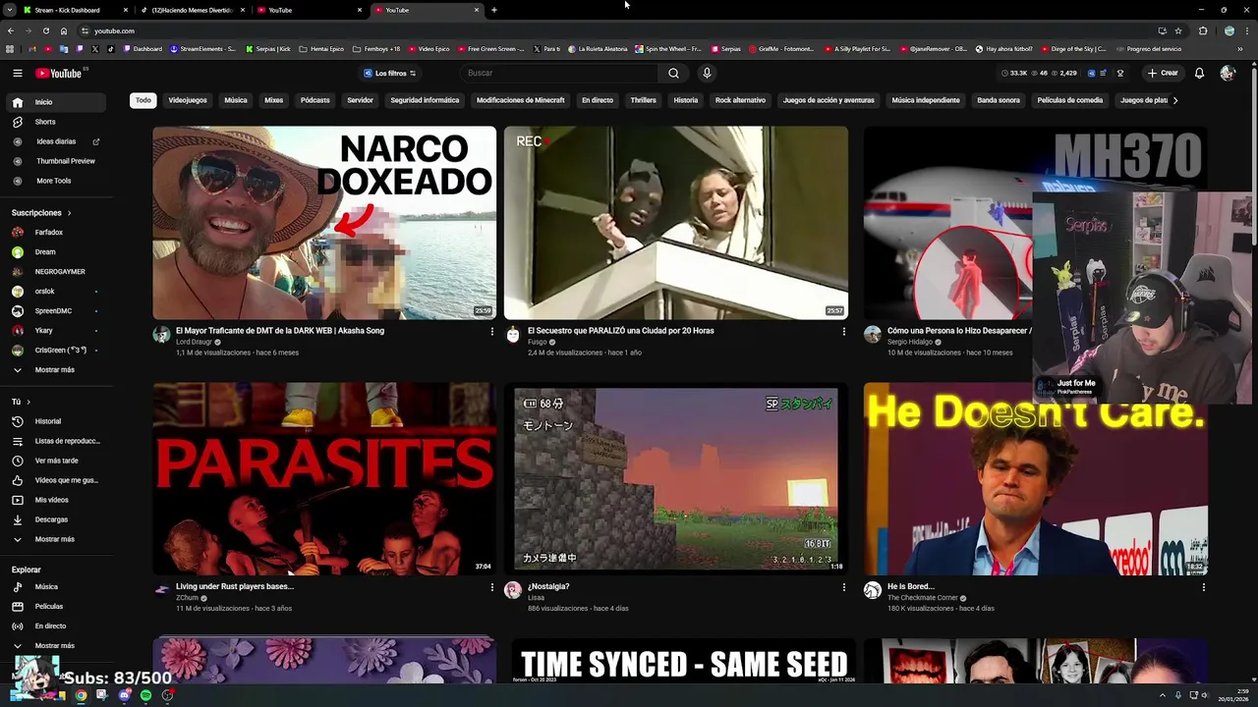Expand the Tú section chevron
1258x707 pixels.
pyautogui.click(x=28, y=402)
